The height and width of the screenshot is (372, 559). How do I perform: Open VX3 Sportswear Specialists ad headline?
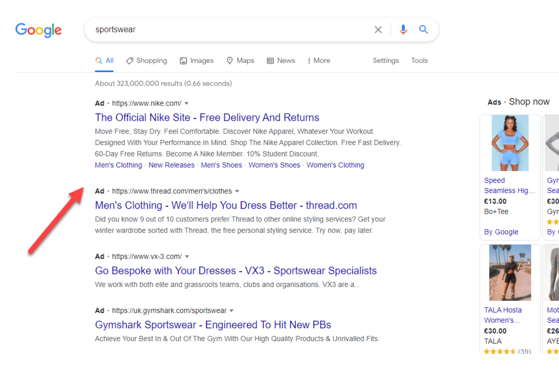[x=236, y=271]
